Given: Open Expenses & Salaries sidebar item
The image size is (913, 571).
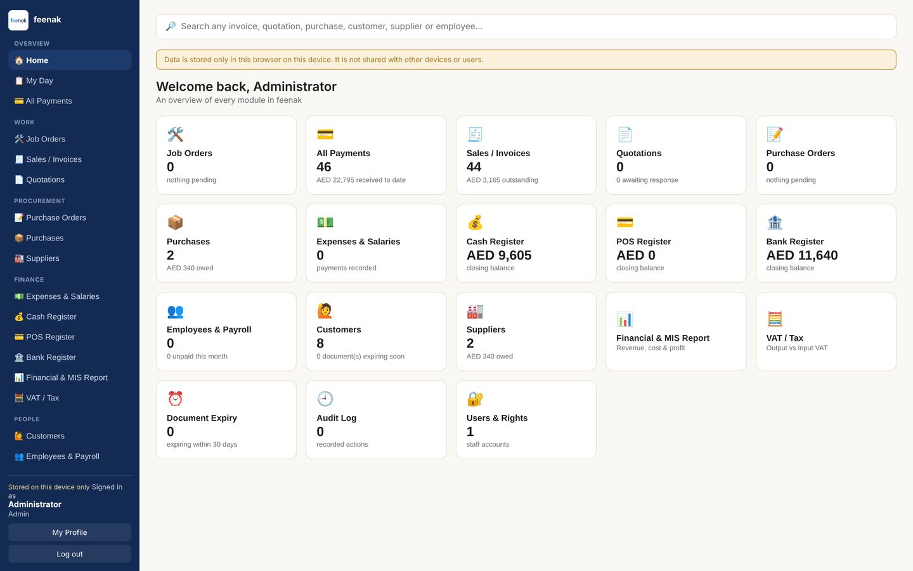Looking at the screenshot, I should (x=70, y=296).
